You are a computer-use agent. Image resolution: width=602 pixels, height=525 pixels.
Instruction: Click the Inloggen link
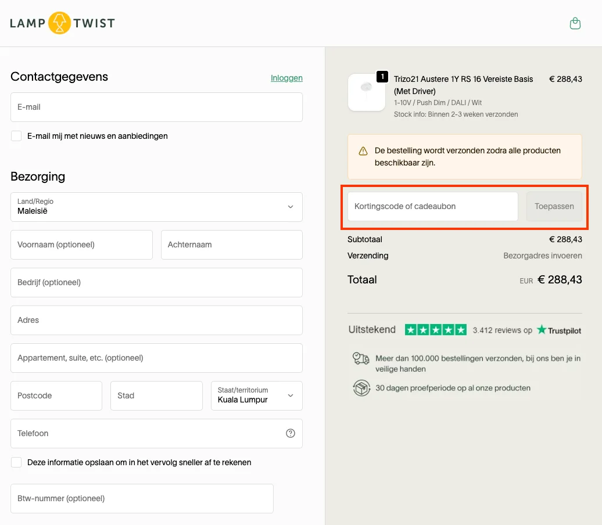tap(286, 78)
